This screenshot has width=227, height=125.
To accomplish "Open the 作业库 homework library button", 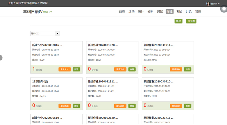I will [x=192, y=21].
